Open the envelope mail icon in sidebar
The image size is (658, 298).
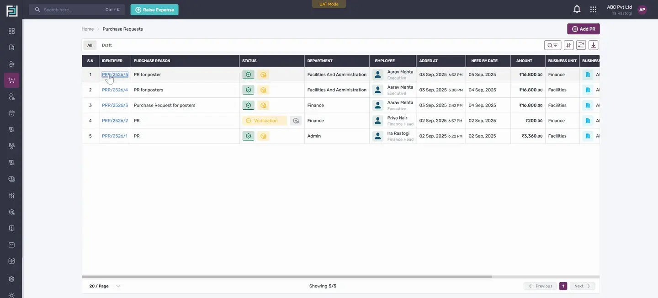pyautogui.click(x=11, y=245)
